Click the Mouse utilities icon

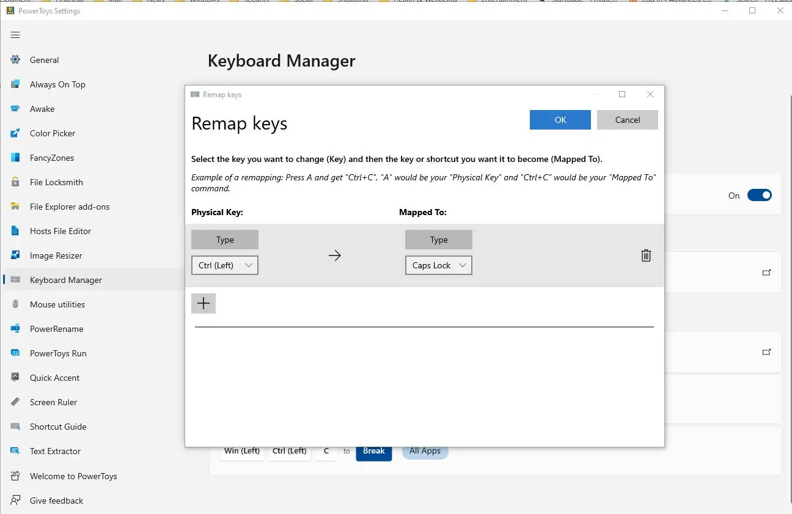pos(15,304)
